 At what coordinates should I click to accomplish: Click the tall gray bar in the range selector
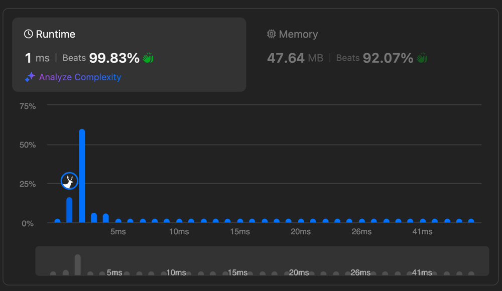point(77,265)
